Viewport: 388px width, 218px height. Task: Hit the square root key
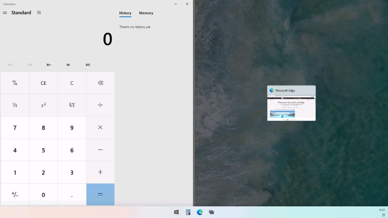(x=72, y=105)
